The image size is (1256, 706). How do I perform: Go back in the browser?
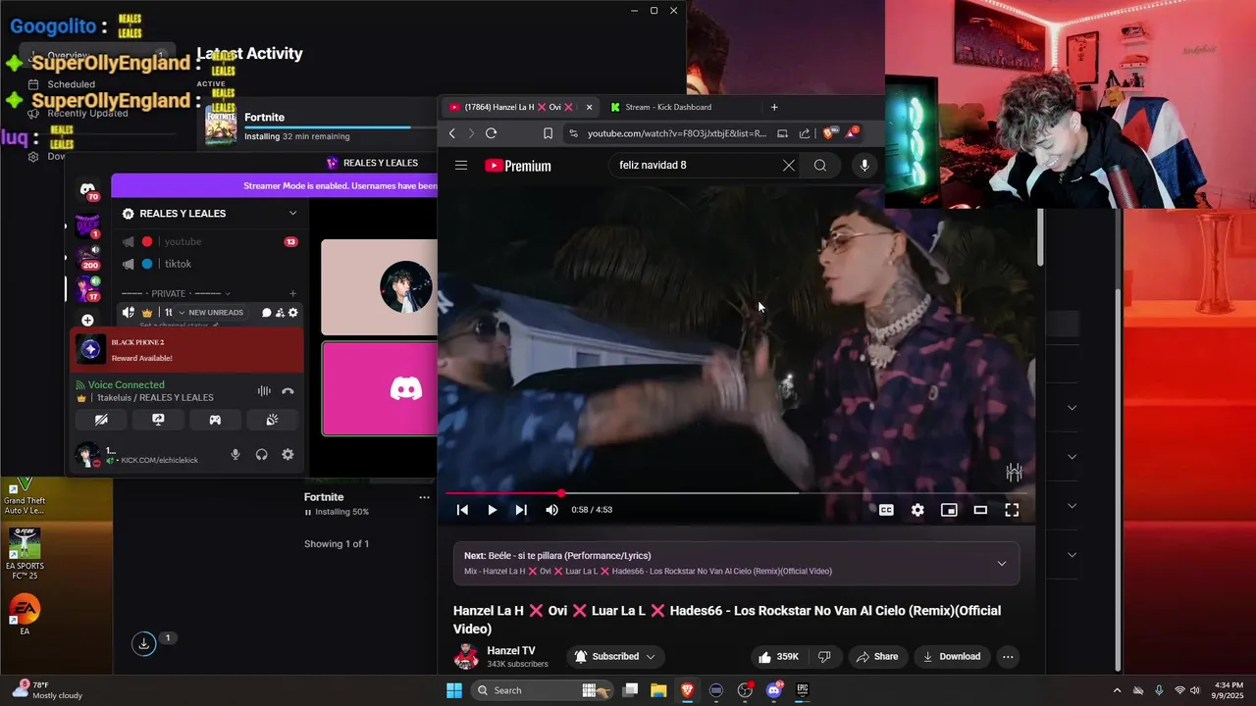click(452, 133)
